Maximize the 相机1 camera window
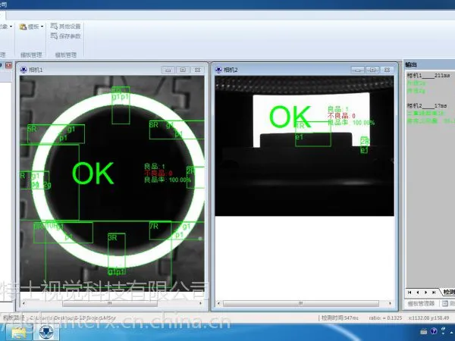 (183, 70)
